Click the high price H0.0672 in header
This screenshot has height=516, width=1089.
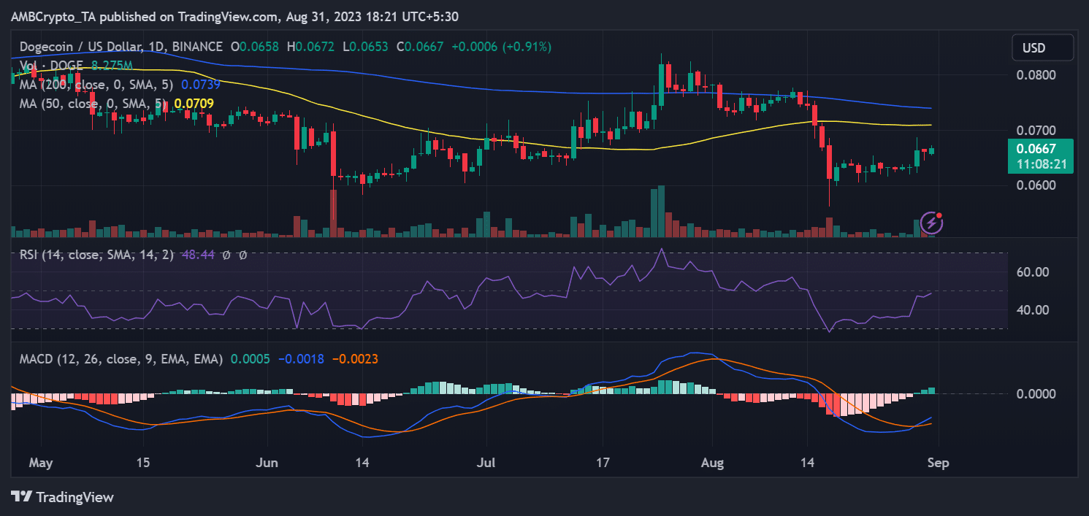click(311, 47)
